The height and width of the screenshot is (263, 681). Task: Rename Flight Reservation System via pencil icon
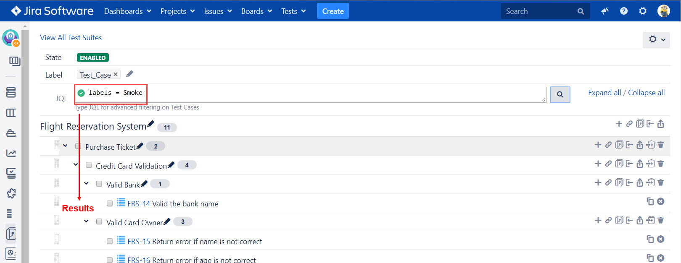click(x=150, y=124)
